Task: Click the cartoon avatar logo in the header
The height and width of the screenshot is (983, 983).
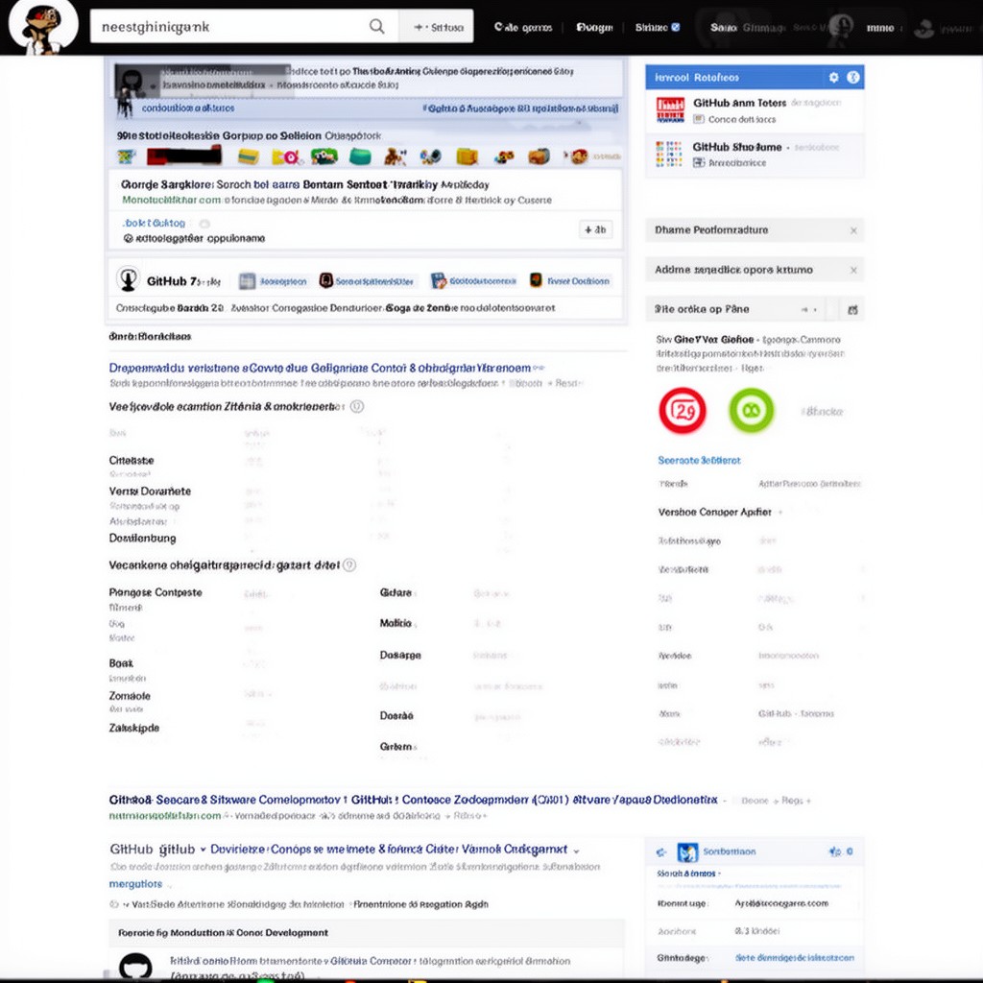Action: click(x=42, y=26)
